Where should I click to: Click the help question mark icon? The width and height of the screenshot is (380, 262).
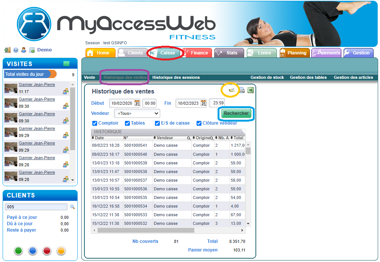tap(16, 50)
